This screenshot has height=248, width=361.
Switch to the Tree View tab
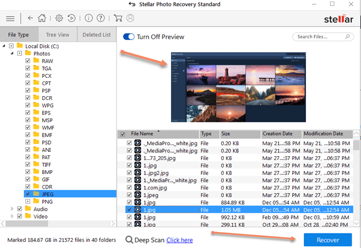click(x=57, y=34)
